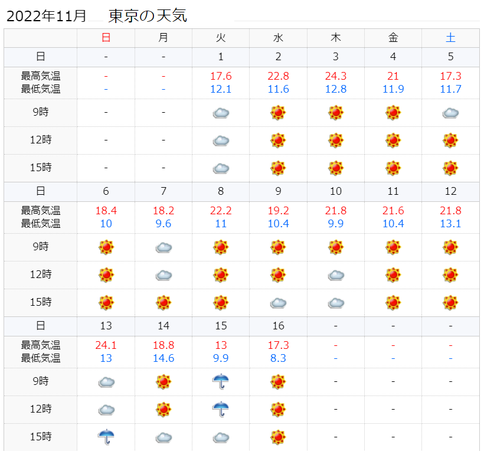Click the 木 Thursday column header
484x461 pixels.
(335, 38)
